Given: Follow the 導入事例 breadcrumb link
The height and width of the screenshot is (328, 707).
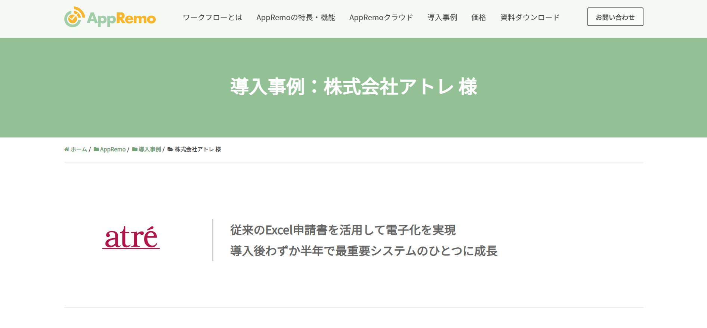Looking at the screenshot, I should tap(149, 149).
